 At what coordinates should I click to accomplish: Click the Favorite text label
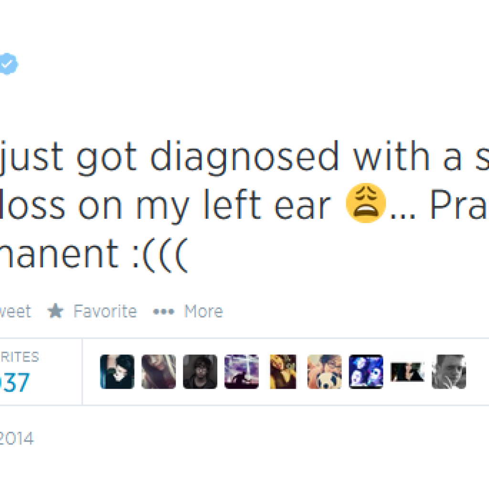click(x=105, y=311)
